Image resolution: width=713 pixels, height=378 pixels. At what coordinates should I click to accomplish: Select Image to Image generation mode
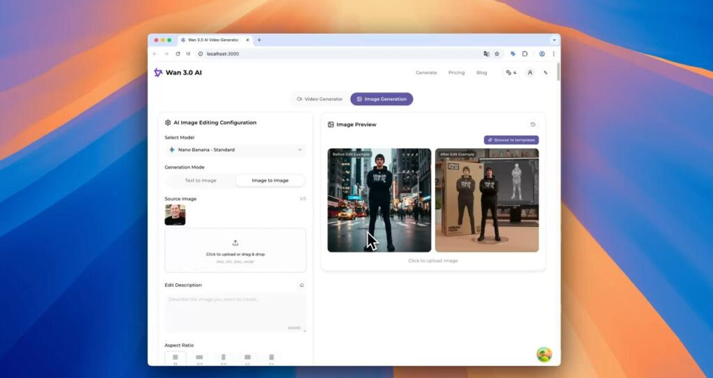270,180
